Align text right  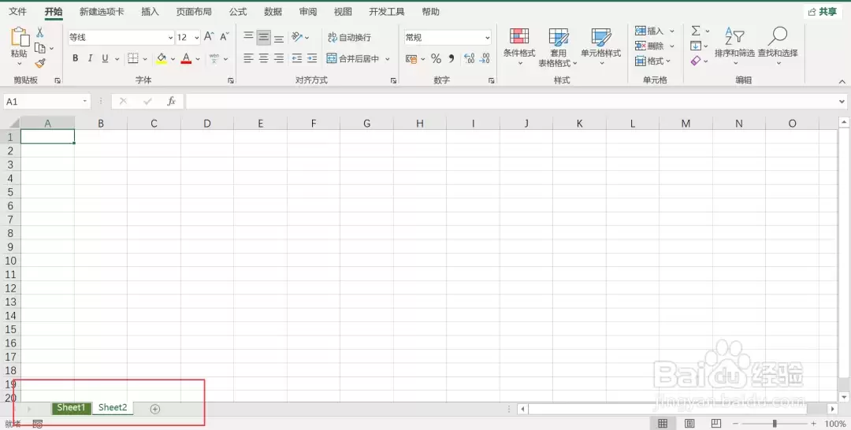[279, 58]
